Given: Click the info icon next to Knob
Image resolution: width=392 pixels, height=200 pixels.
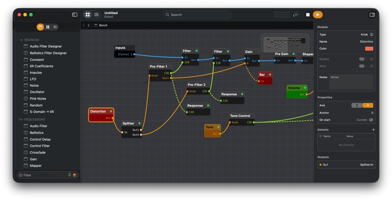Looking at the screenshot, I should pyautogui.click(x=372, y=34).
